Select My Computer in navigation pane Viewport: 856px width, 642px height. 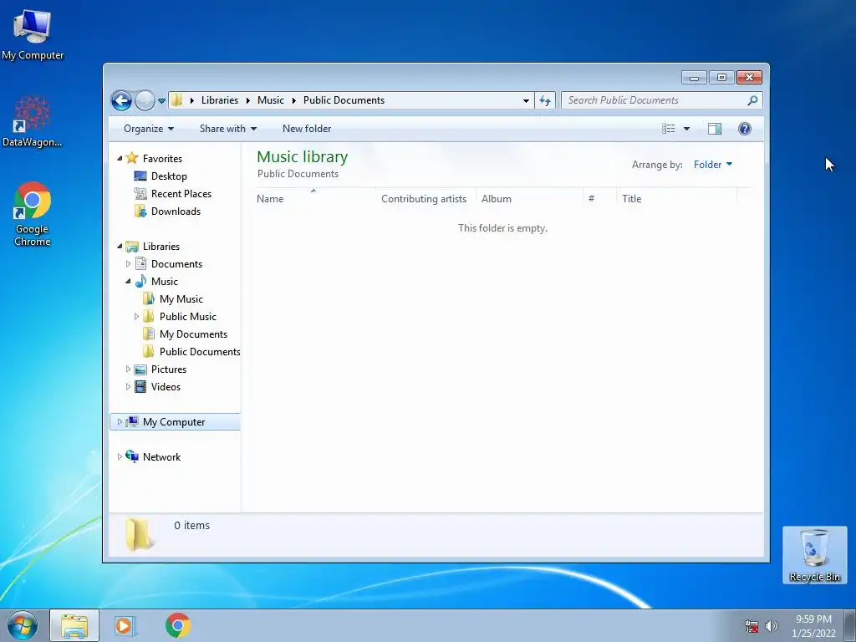point(174,422)
